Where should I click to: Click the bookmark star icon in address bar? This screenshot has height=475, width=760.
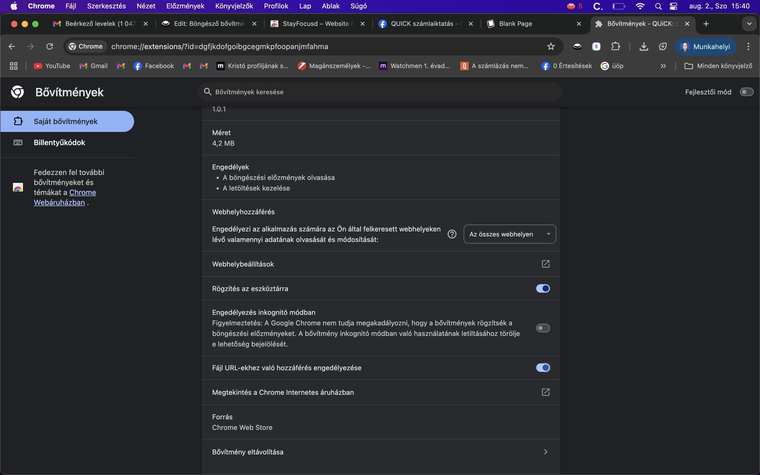pyautogui.click(x=551, y=46)
